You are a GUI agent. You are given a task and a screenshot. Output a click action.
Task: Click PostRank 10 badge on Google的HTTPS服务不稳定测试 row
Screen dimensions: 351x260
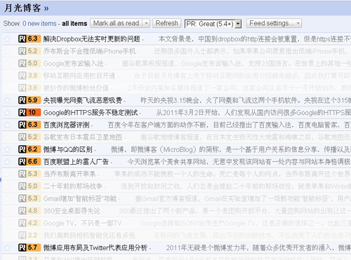pyautogui.click(x=29, y=113)
